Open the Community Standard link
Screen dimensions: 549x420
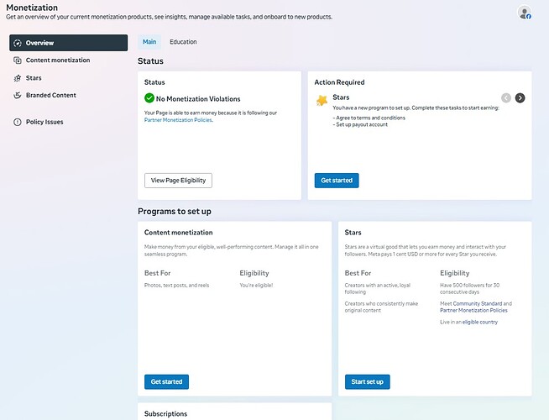point(478,304)
